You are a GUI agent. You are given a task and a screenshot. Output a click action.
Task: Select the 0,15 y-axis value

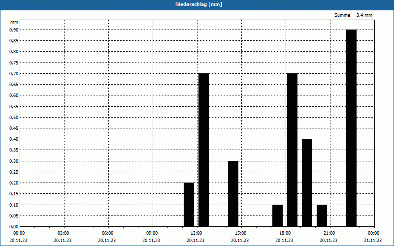[x=14, y=194]
